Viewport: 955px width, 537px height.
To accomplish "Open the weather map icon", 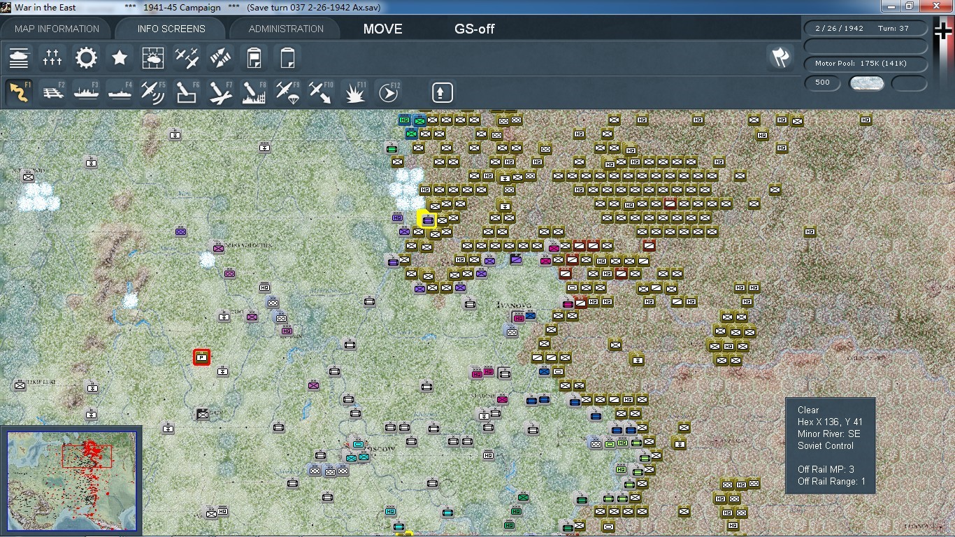I will point(153,57).
